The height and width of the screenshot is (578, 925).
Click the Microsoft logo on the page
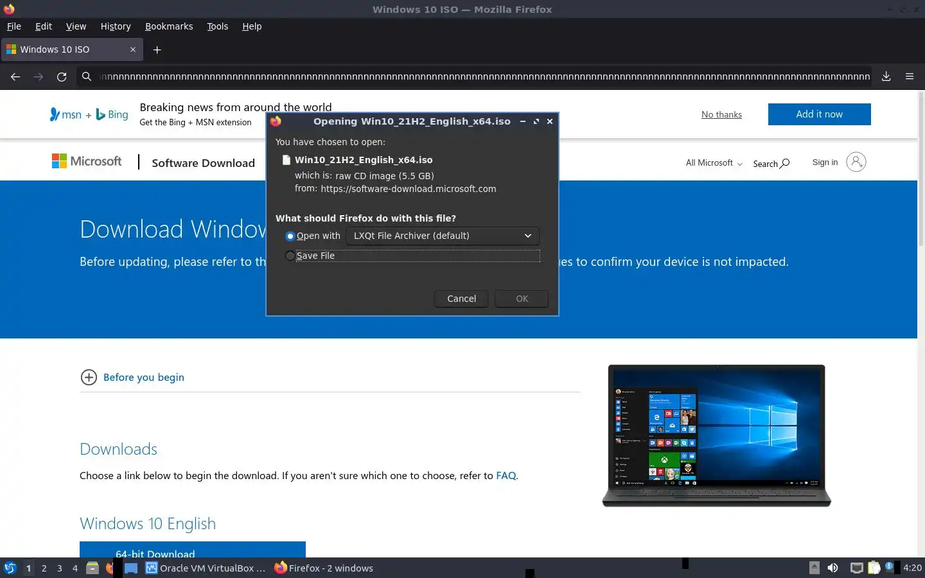87,161
